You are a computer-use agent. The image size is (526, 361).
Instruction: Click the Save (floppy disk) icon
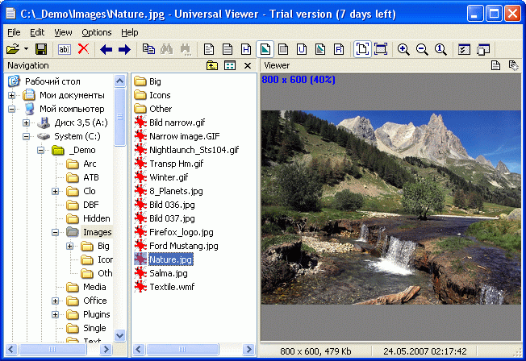coord(41,49)
